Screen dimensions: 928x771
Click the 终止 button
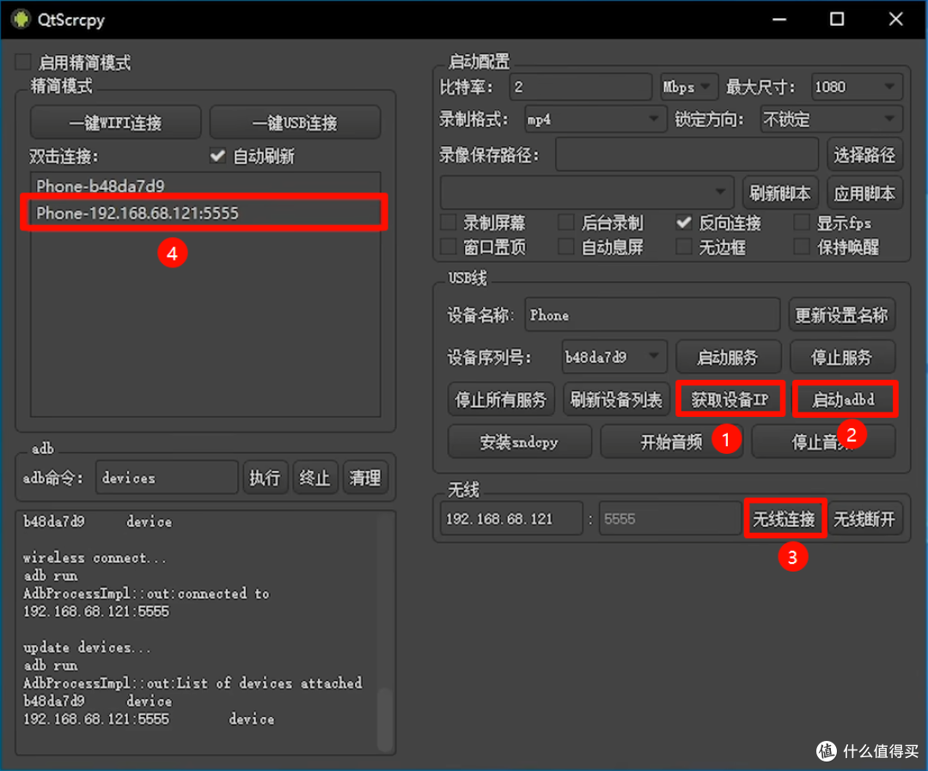(x=314, y=477)
